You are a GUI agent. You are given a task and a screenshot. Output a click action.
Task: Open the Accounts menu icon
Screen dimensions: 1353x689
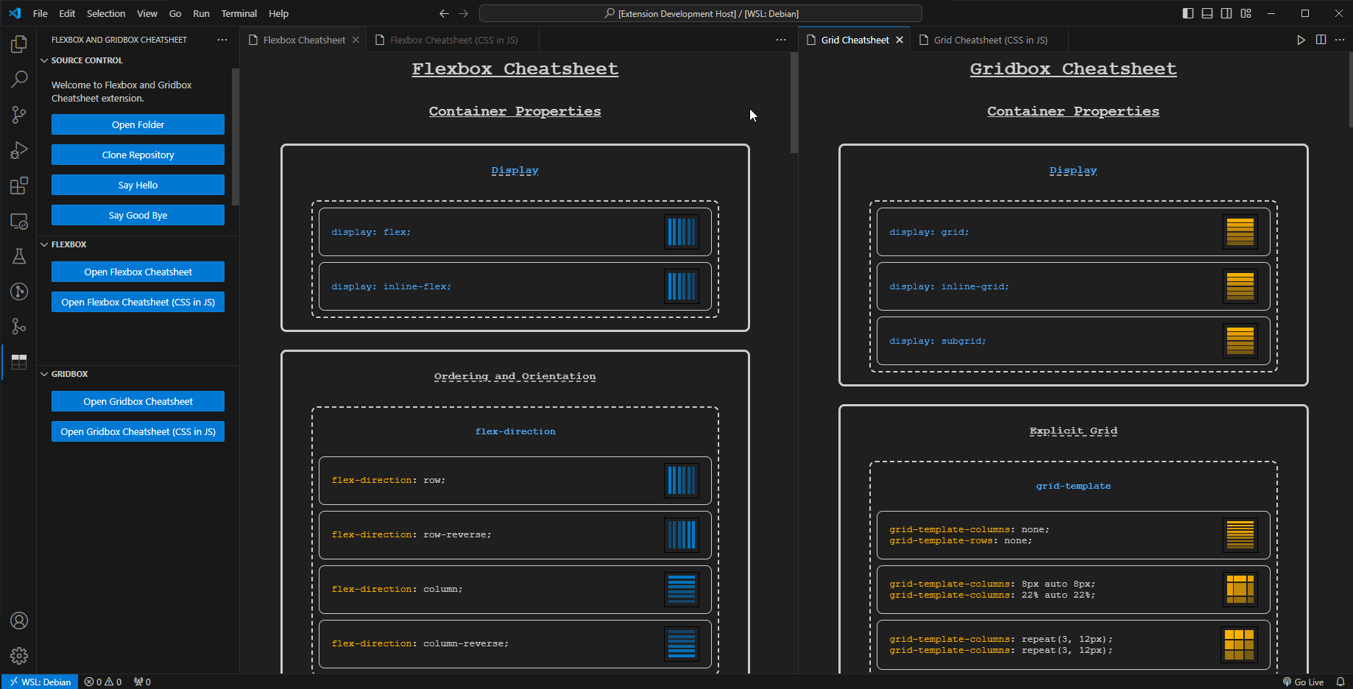19,621
